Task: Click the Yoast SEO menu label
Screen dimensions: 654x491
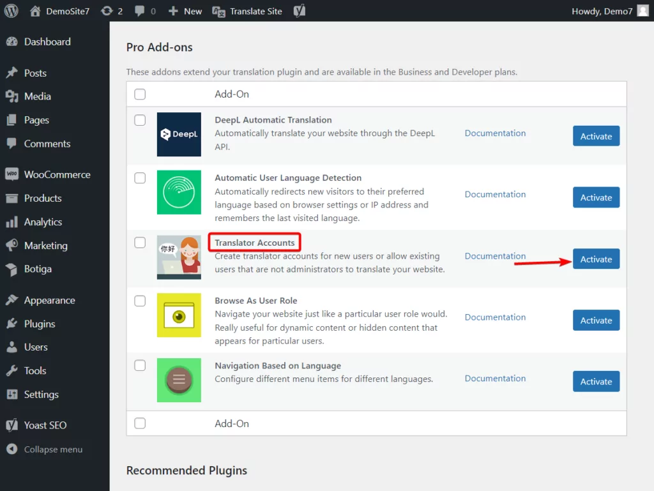Action: click(45, 425)
